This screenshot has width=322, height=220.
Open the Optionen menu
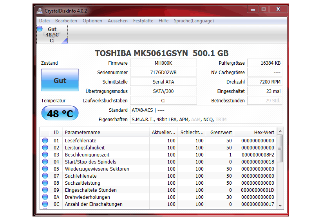92,21
